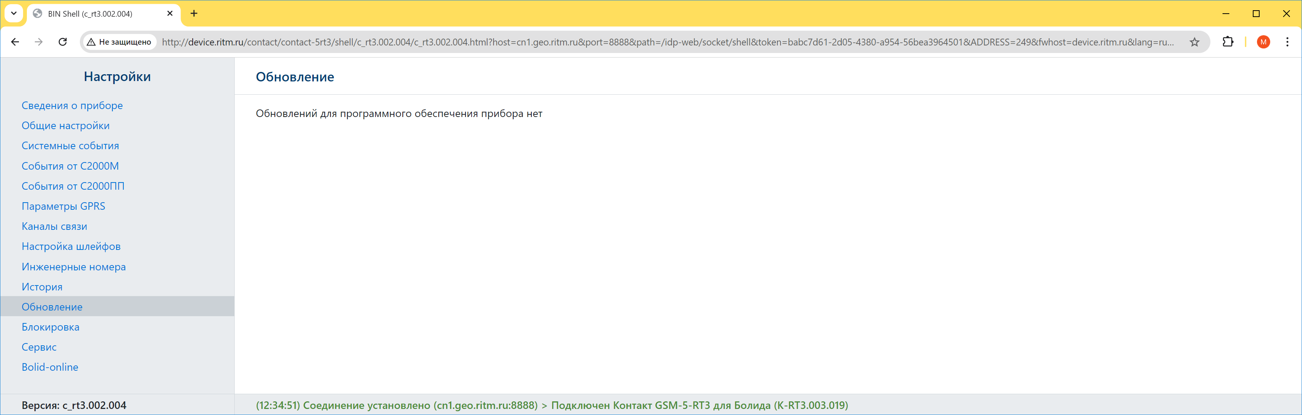1302x415 pixels.
Task: Select the highlighted 'Обновление' menu item
Action: pos(117,306)
